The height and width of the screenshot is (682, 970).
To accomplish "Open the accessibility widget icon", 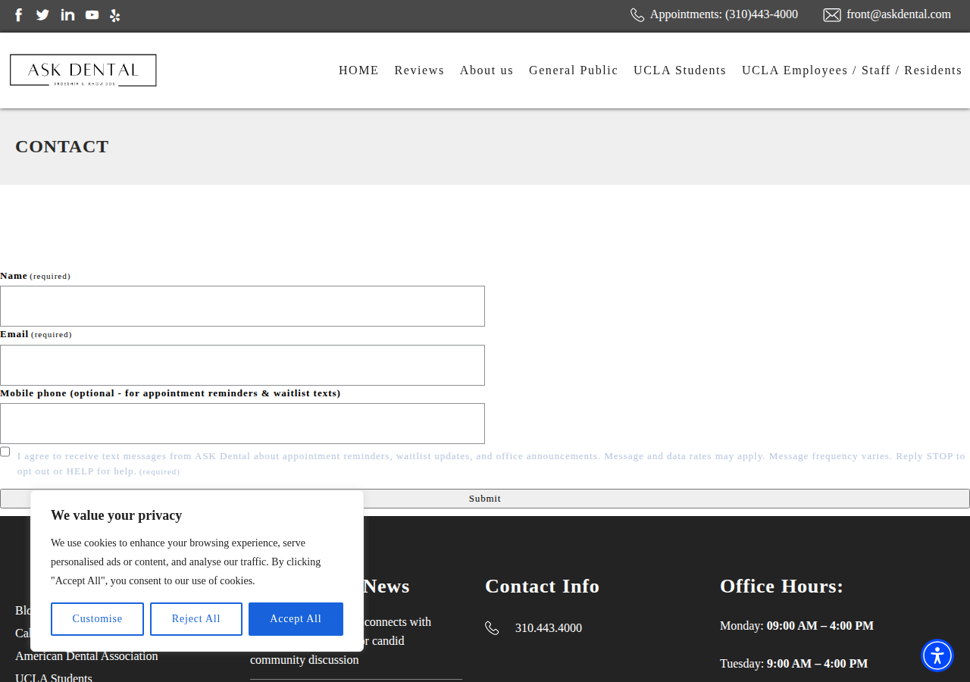I will pyautogui.click(x=937, y=655).
